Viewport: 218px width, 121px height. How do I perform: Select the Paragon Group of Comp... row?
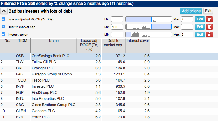point(109,74)
